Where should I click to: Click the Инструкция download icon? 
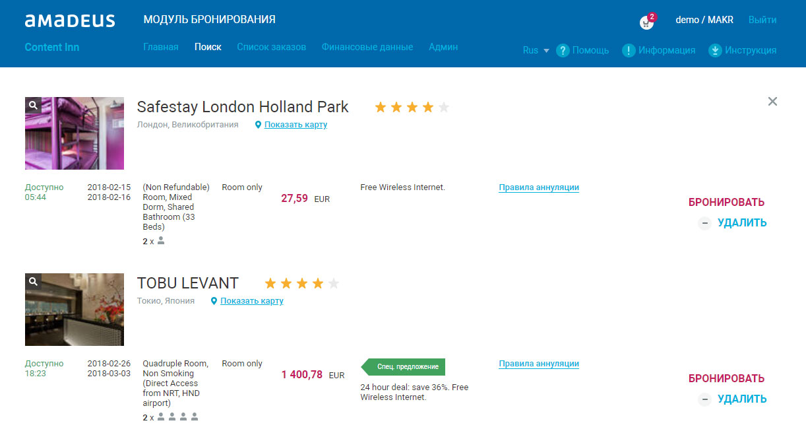point(715,50)
